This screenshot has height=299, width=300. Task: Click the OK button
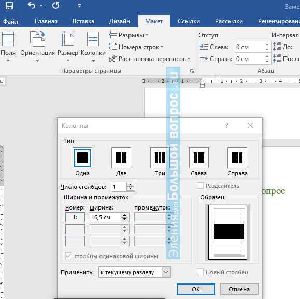pyautogui.click(x=196, y=289)
